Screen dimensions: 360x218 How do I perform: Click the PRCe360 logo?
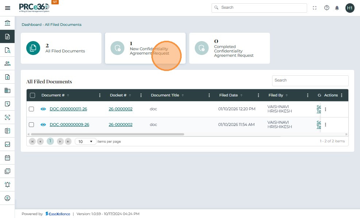[x=34, y=8]
